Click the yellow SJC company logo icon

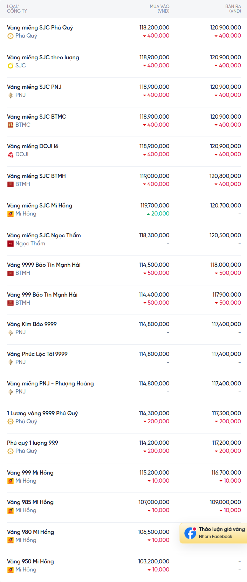[x=11, y=66]
